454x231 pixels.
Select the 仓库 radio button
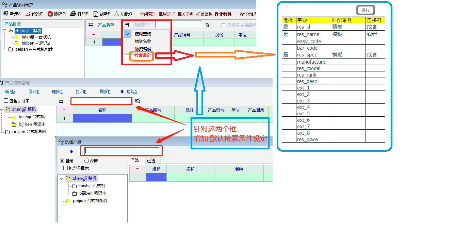click(x=86, y=161)
